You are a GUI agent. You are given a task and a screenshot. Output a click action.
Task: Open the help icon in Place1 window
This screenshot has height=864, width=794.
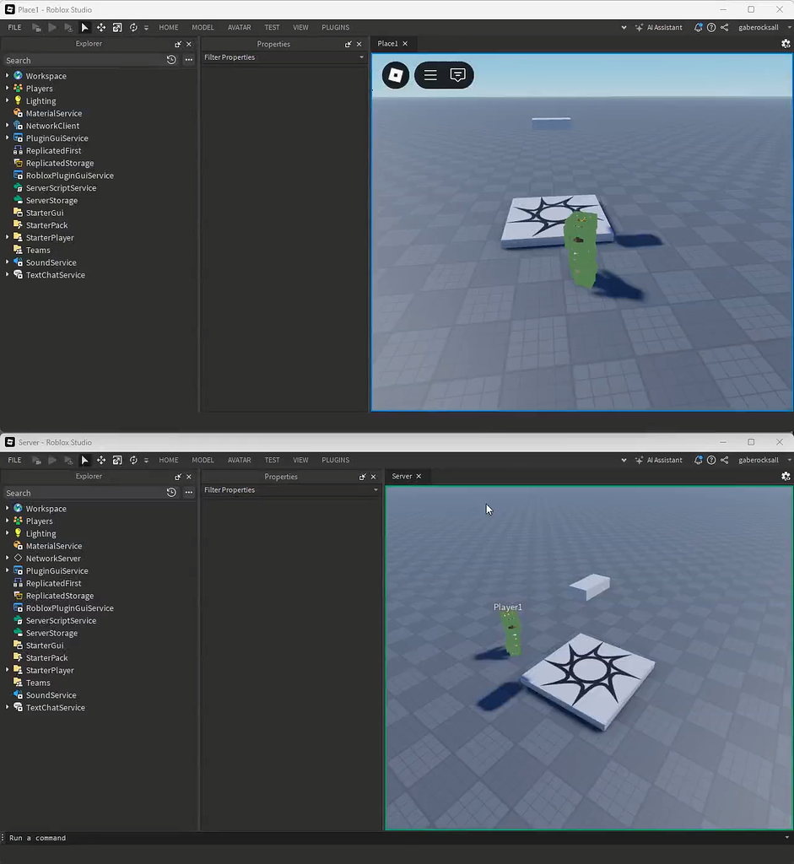click(x=711, y=28)
